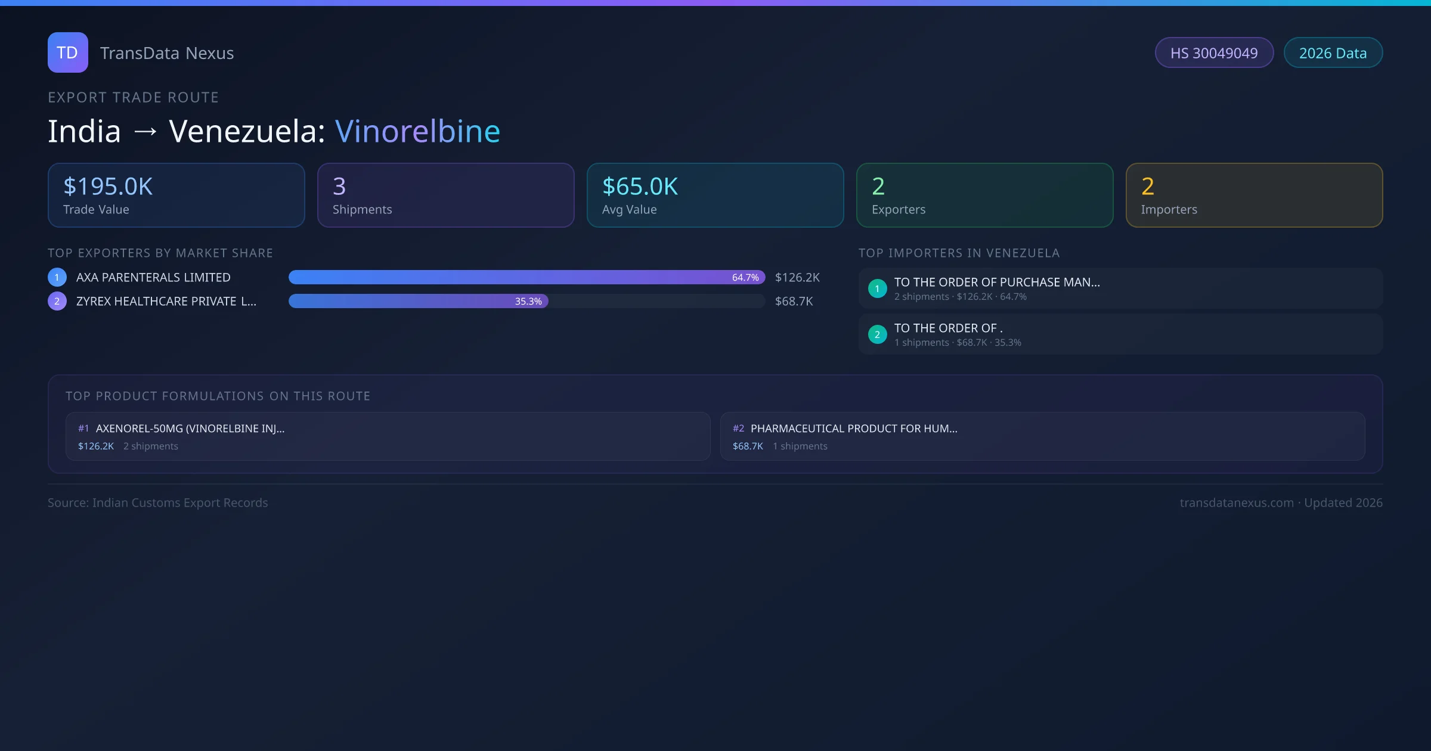Click the transdatanexus.com footer text
Screen dimensions: 1431x751
(1237, 502)
